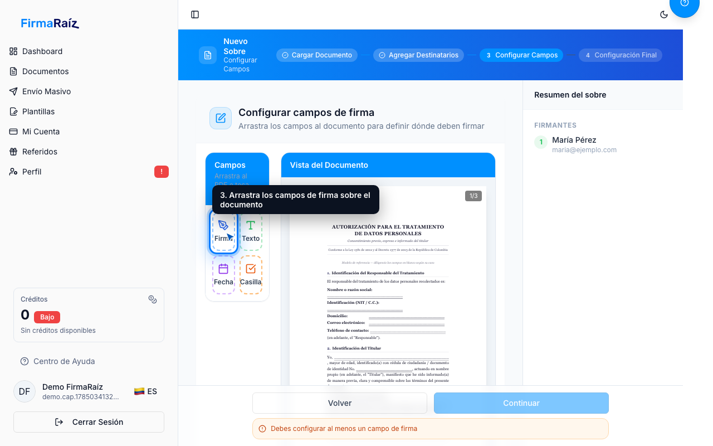Screen dimensions: 713x446
Task: Click maria@ejemplo.com email text
Action: point(584,150)
